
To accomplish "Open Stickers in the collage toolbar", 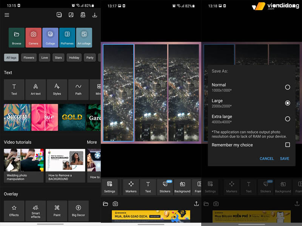I will coord(165,187).
